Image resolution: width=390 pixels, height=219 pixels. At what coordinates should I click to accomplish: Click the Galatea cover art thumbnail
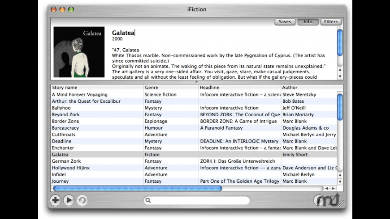(x=79, y=52)
